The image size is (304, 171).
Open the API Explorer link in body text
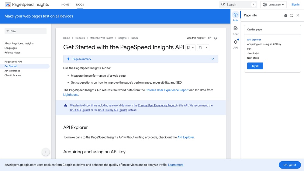(x=185, y=137)
